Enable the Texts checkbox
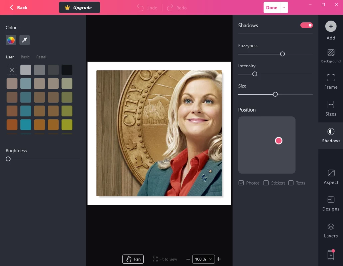The height and width of the screenshot is (266, 343). 291,183
